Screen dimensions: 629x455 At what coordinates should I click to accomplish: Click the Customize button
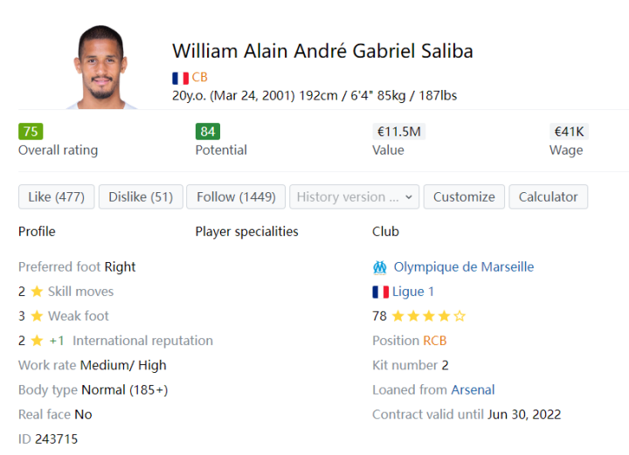[x=464, y=196]
